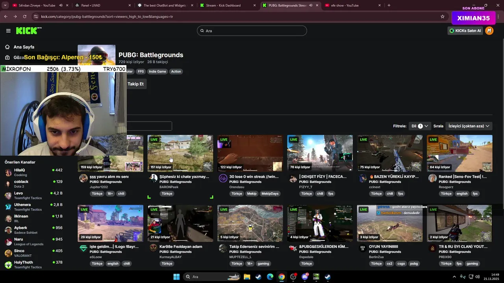Open eSLoow streamer avatar
Image resolution: width=504 pixels, height=283 pixels.
[83, 248]
